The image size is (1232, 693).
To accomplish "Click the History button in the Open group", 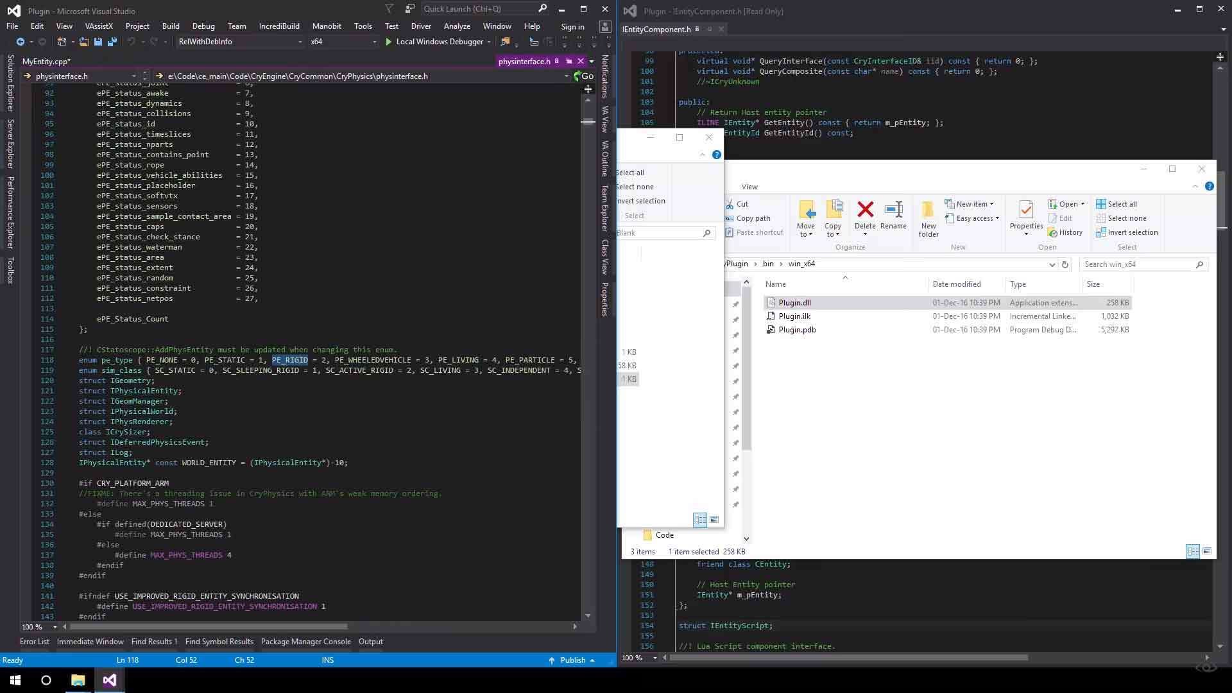I will click(x=1065, y=232).
